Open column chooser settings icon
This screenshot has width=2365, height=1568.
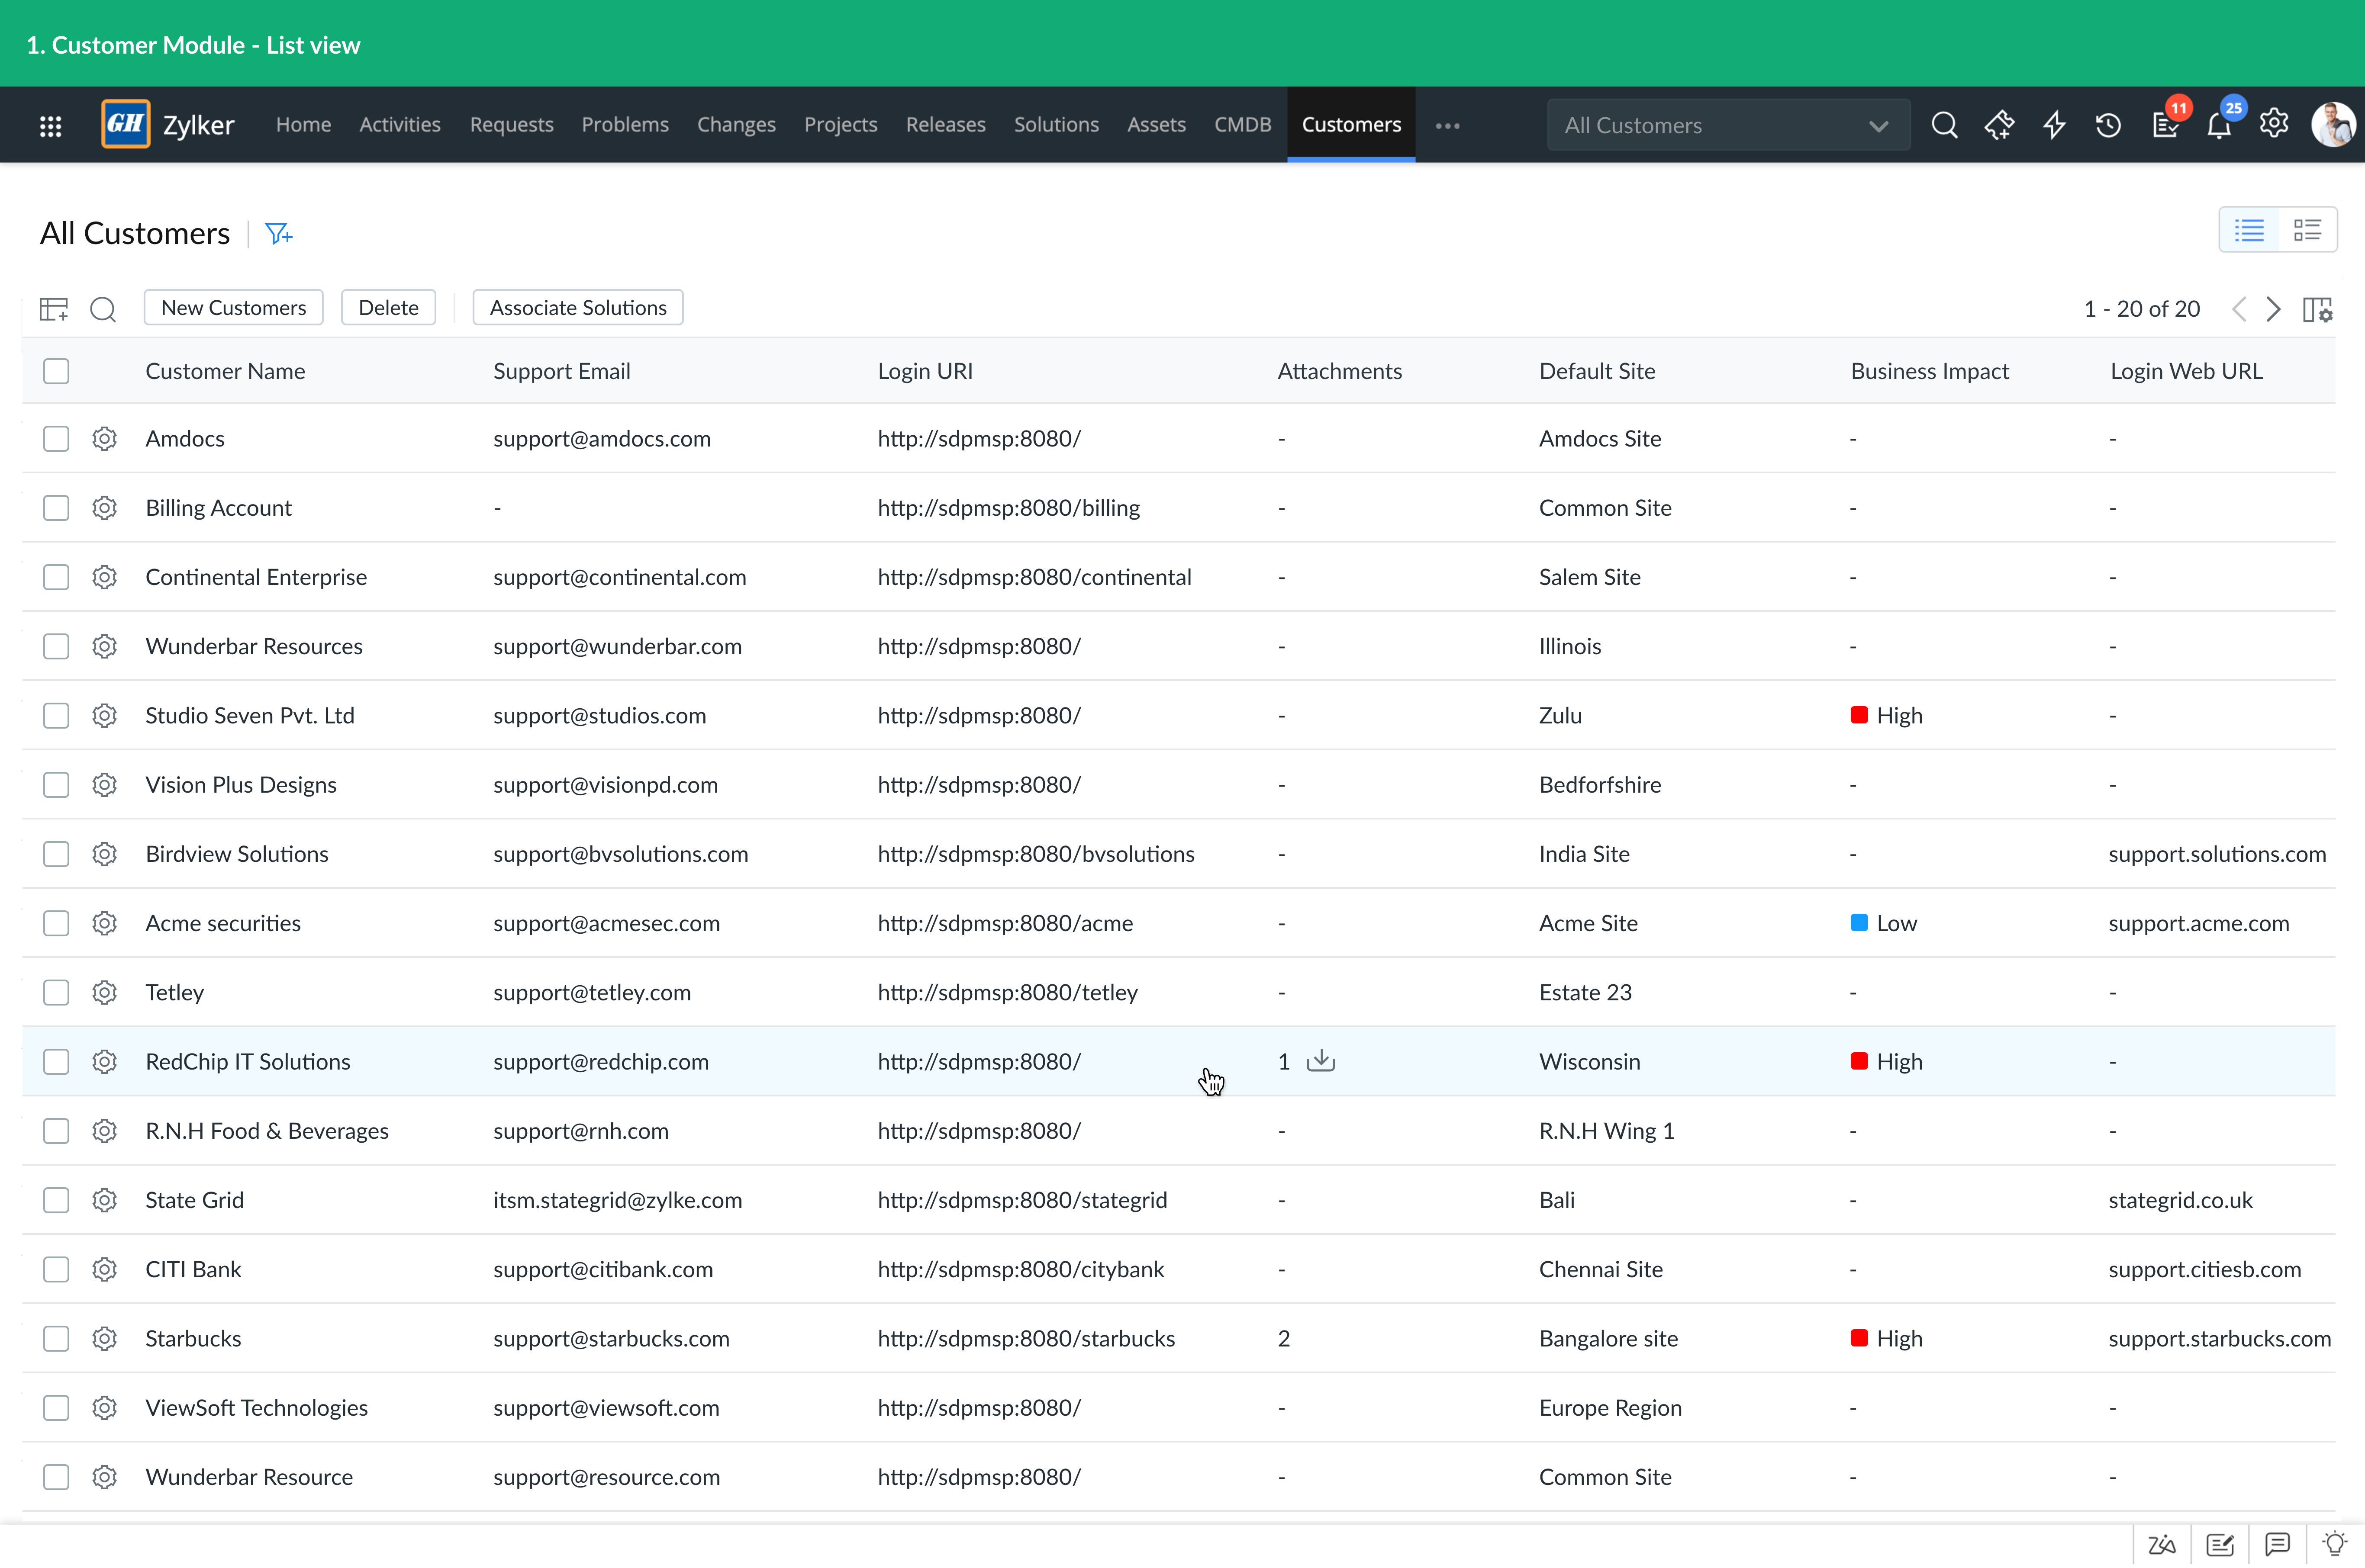[2317, 309]
